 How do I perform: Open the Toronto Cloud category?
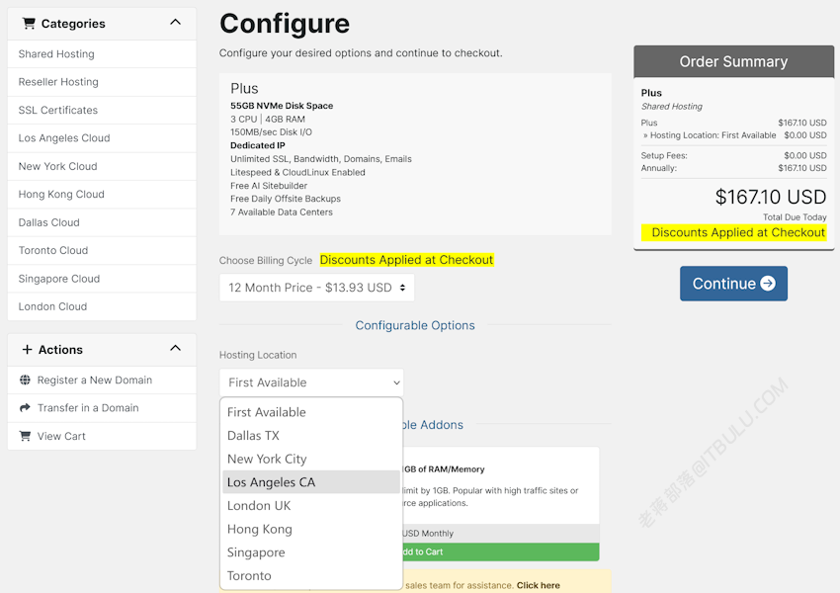point(102,251)
